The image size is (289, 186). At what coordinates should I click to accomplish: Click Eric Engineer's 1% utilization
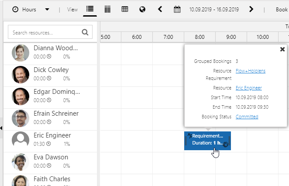[x=67, y=144]
